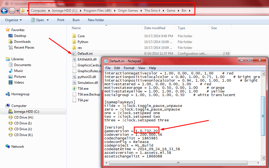The image size is (269, 168).
Task: Open the Videos library
Action: coord(16,82)
